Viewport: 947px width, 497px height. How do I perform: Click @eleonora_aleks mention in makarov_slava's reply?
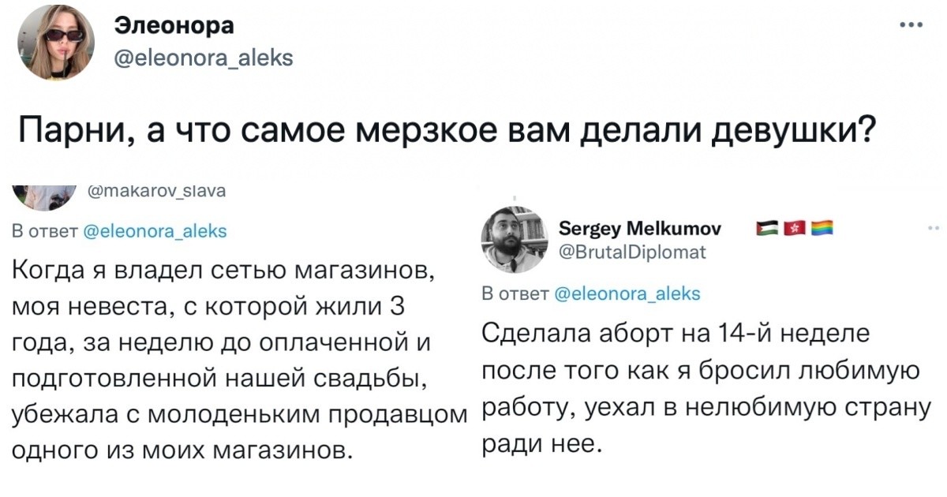155,230
